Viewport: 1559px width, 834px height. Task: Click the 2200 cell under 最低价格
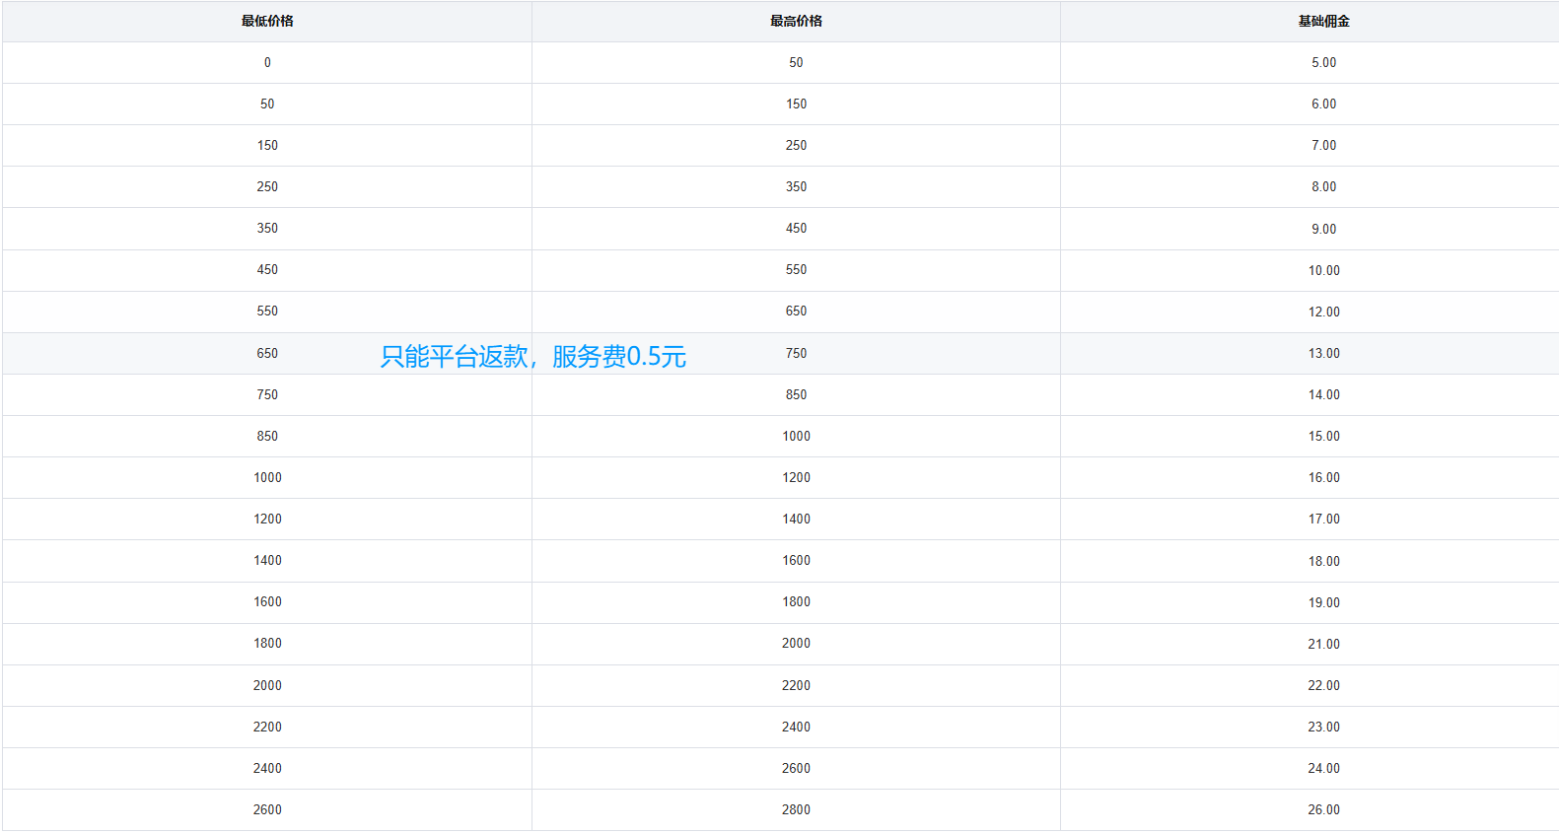(x=267, y=728)
